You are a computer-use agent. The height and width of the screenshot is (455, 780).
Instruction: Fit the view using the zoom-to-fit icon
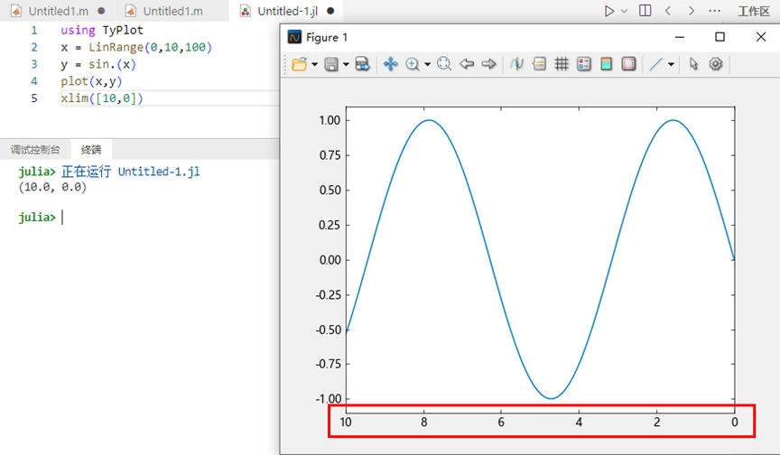tap(444, 64)
